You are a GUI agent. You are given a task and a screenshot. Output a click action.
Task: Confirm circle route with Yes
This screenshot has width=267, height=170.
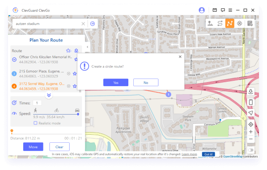(x=116, y=83)
